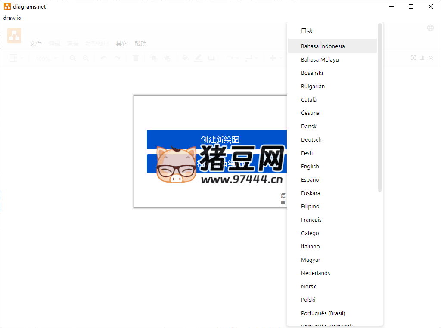Select the Zoom In magnifier tool

coord(72,58)
